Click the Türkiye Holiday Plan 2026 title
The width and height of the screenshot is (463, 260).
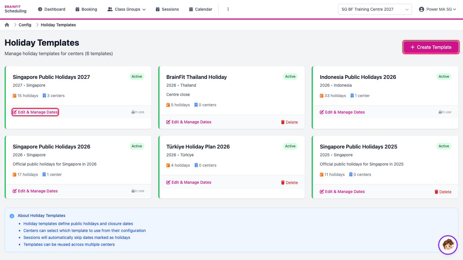198,147
